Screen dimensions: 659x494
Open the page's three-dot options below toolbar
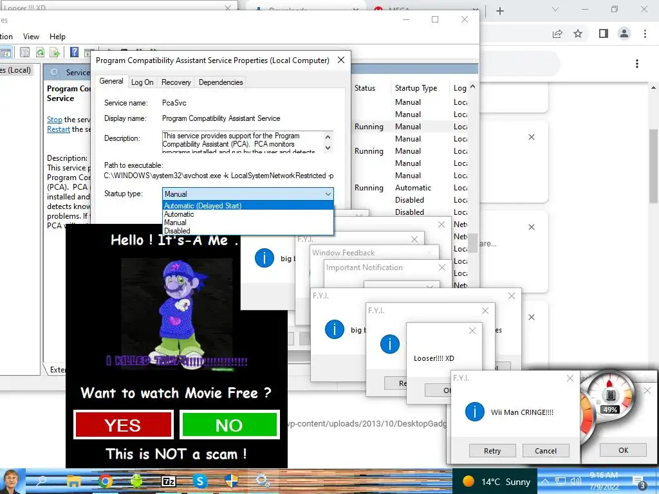(637, 64)
